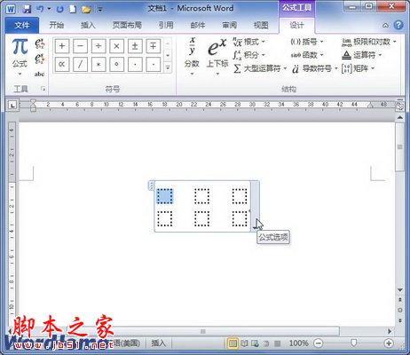The width and height of the screenshot is (410, 355).
Task: Switch to the 插入 (Insert) tab
Action: coord(88,26)
